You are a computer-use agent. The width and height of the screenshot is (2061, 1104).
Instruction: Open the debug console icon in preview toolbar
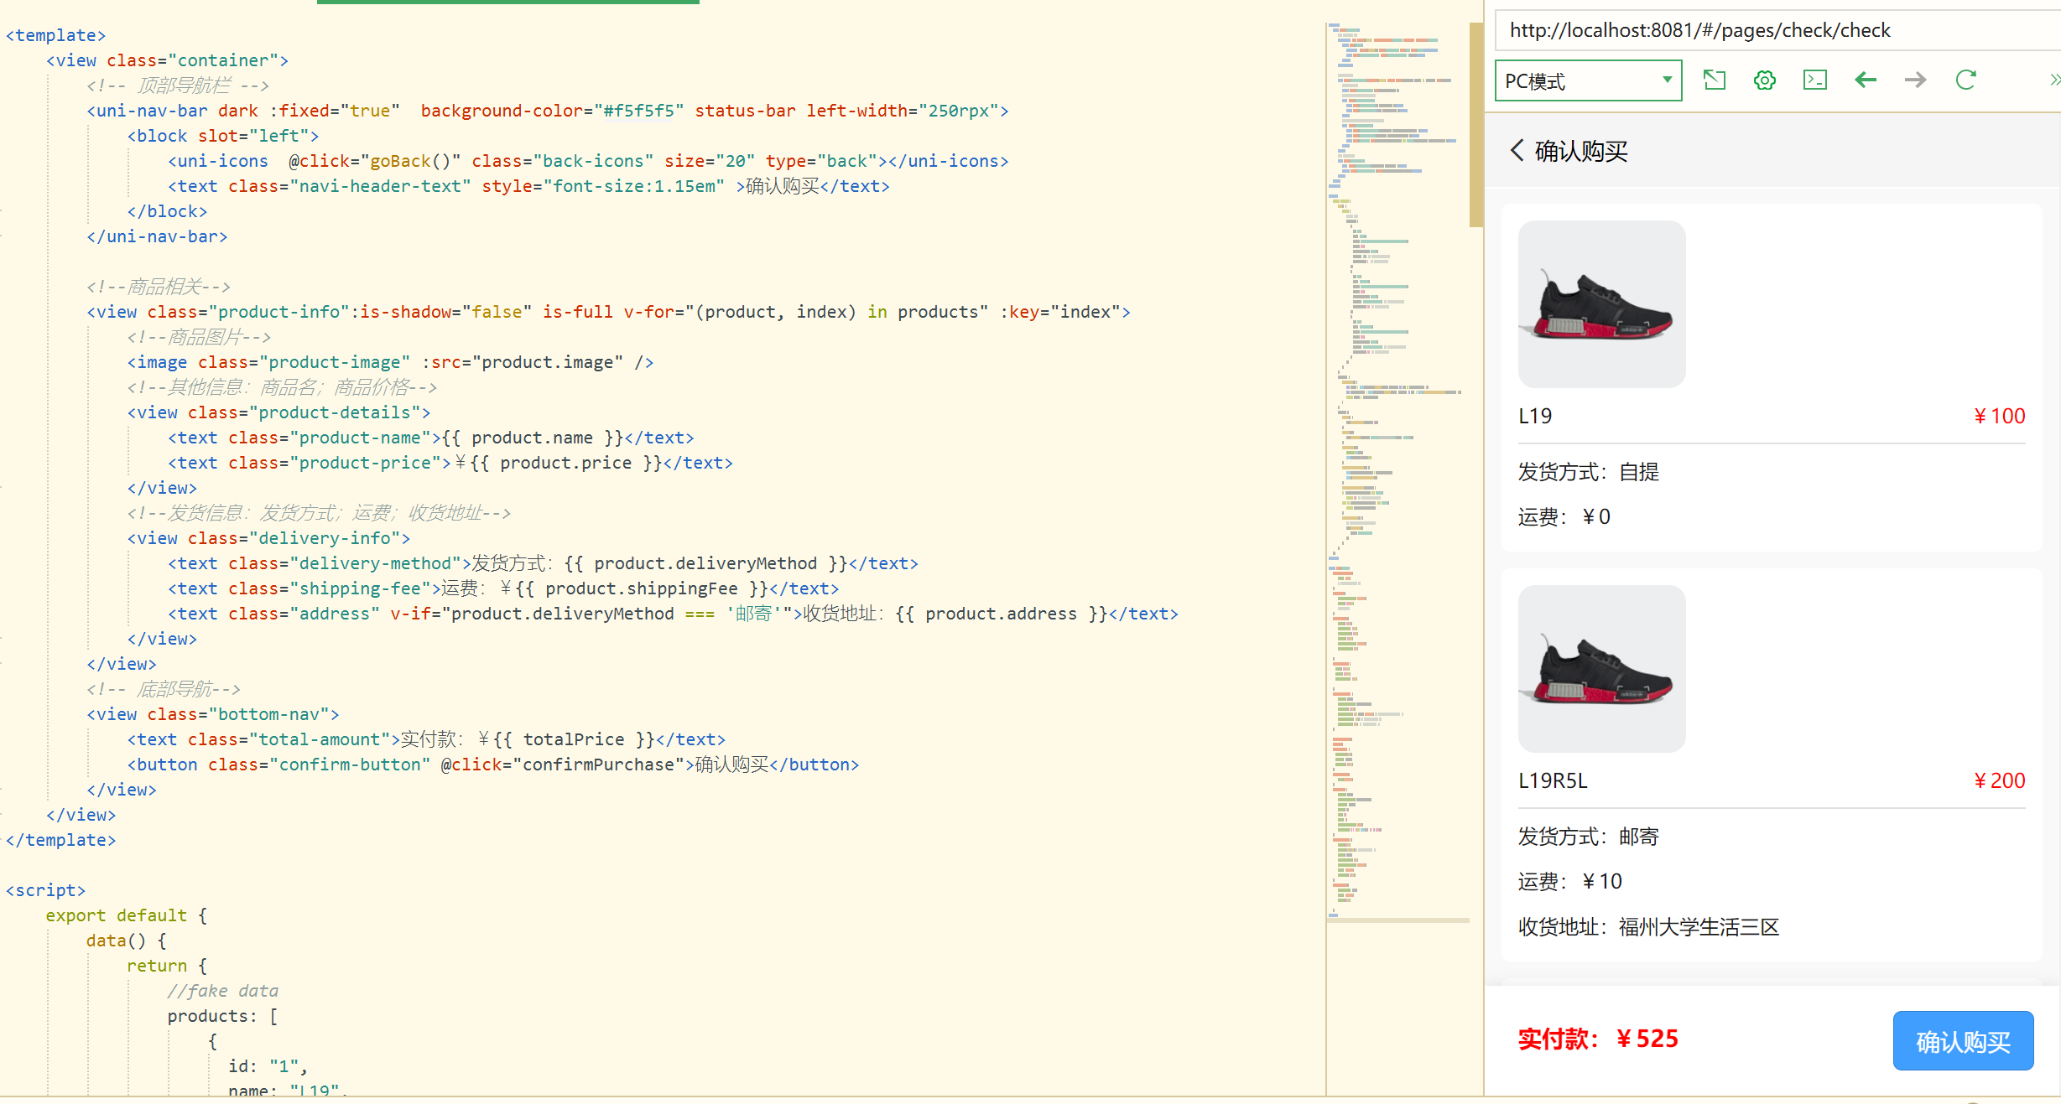point(1815,80)
